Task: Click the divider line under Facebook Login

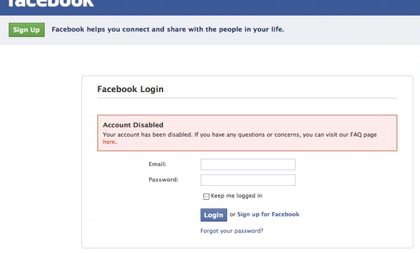Action: (x=247, y=98)
